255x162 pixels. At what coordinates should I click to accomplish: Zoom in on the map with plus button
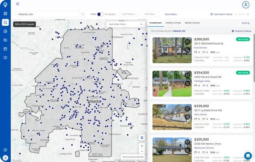[x=142, y=146]
